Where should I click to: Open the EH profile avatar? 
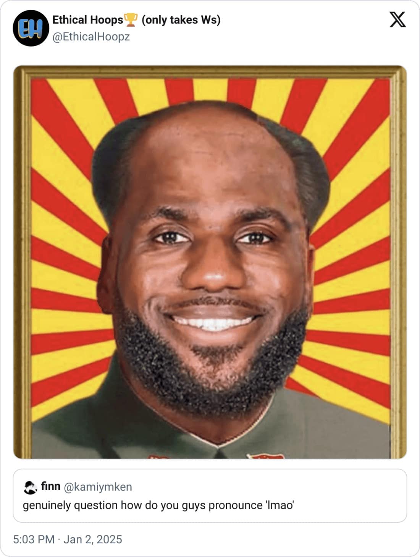[x=31, y=29]
